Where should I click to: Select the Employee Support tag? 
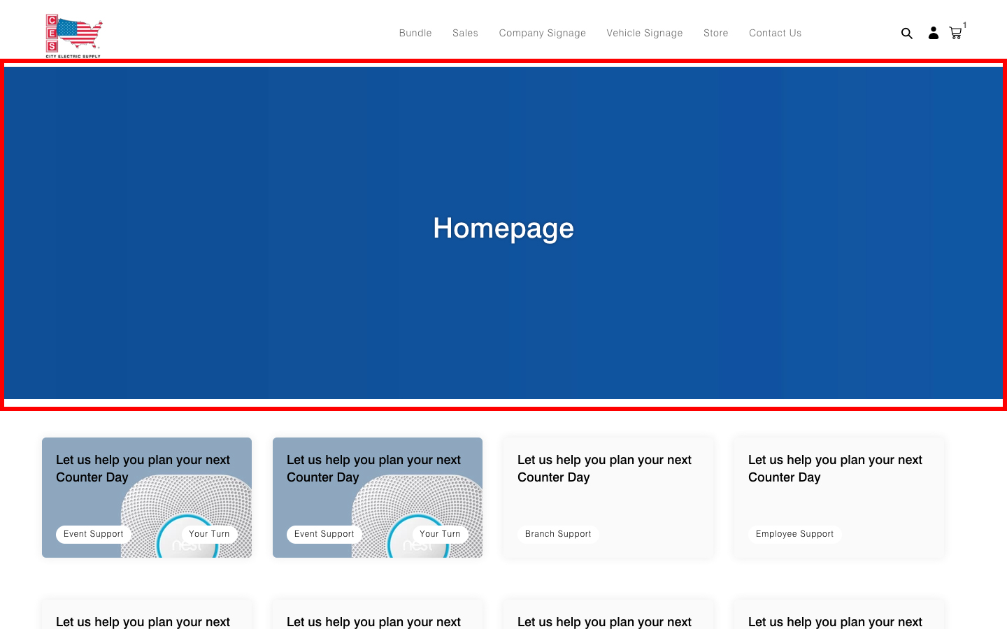[794, 534]
